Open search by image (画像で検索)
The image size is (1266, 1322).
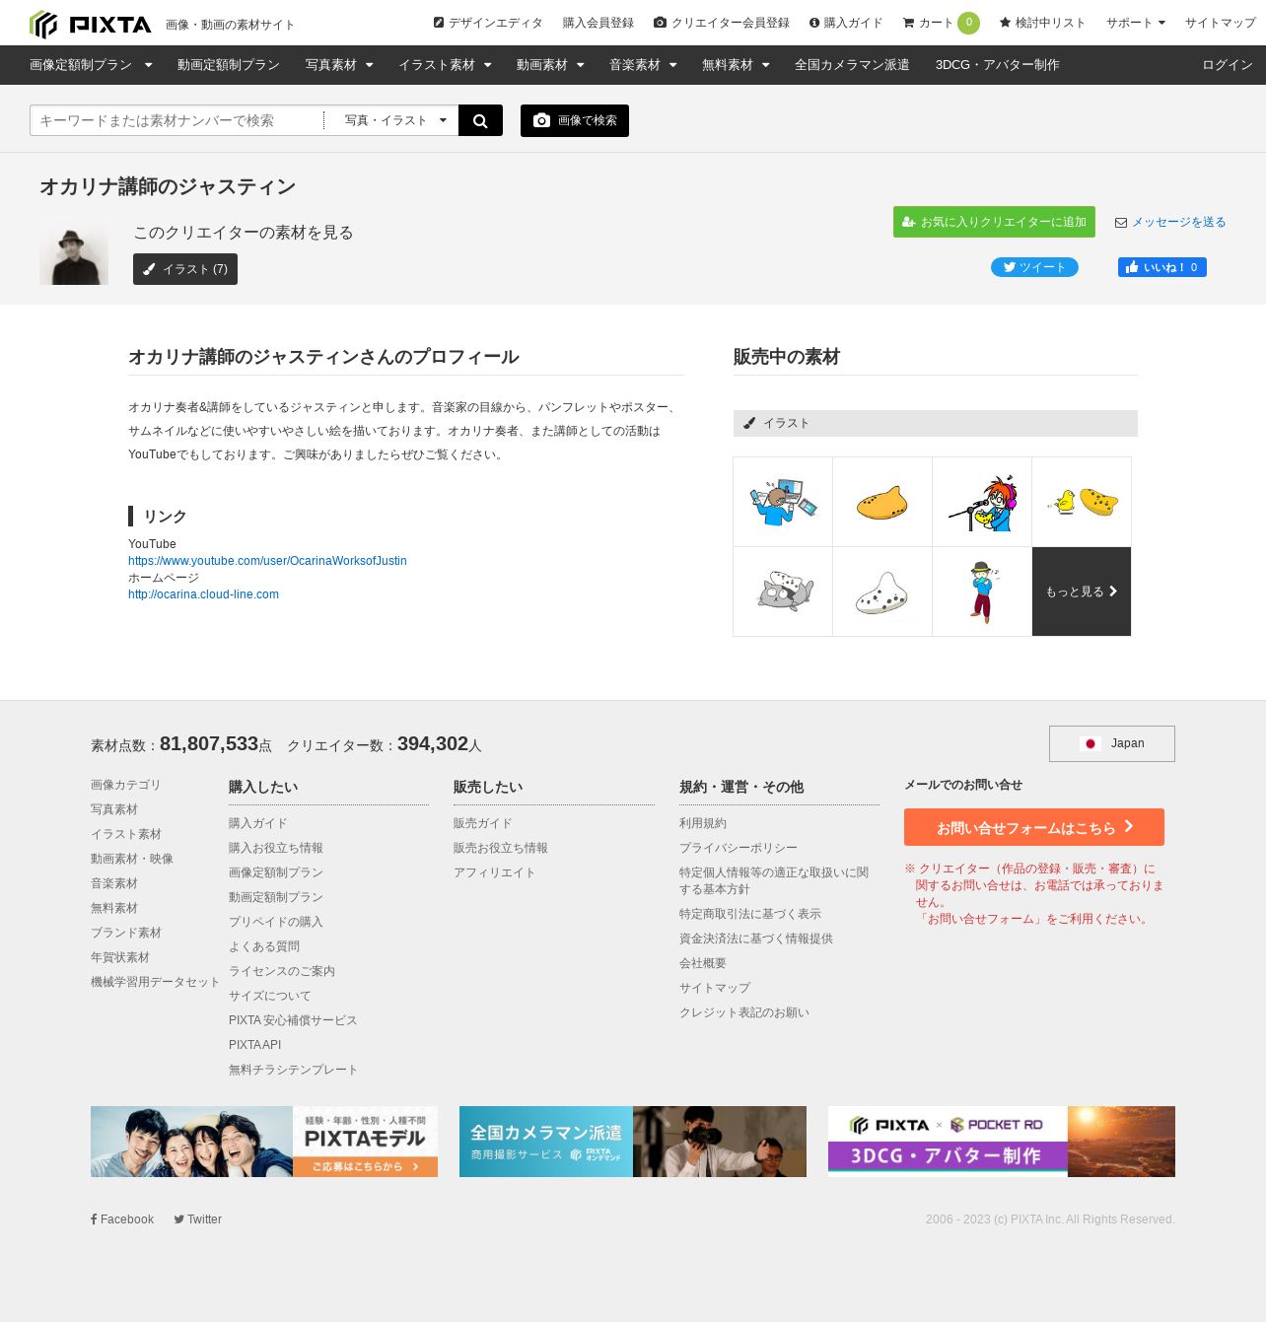[x=575, y=120]
